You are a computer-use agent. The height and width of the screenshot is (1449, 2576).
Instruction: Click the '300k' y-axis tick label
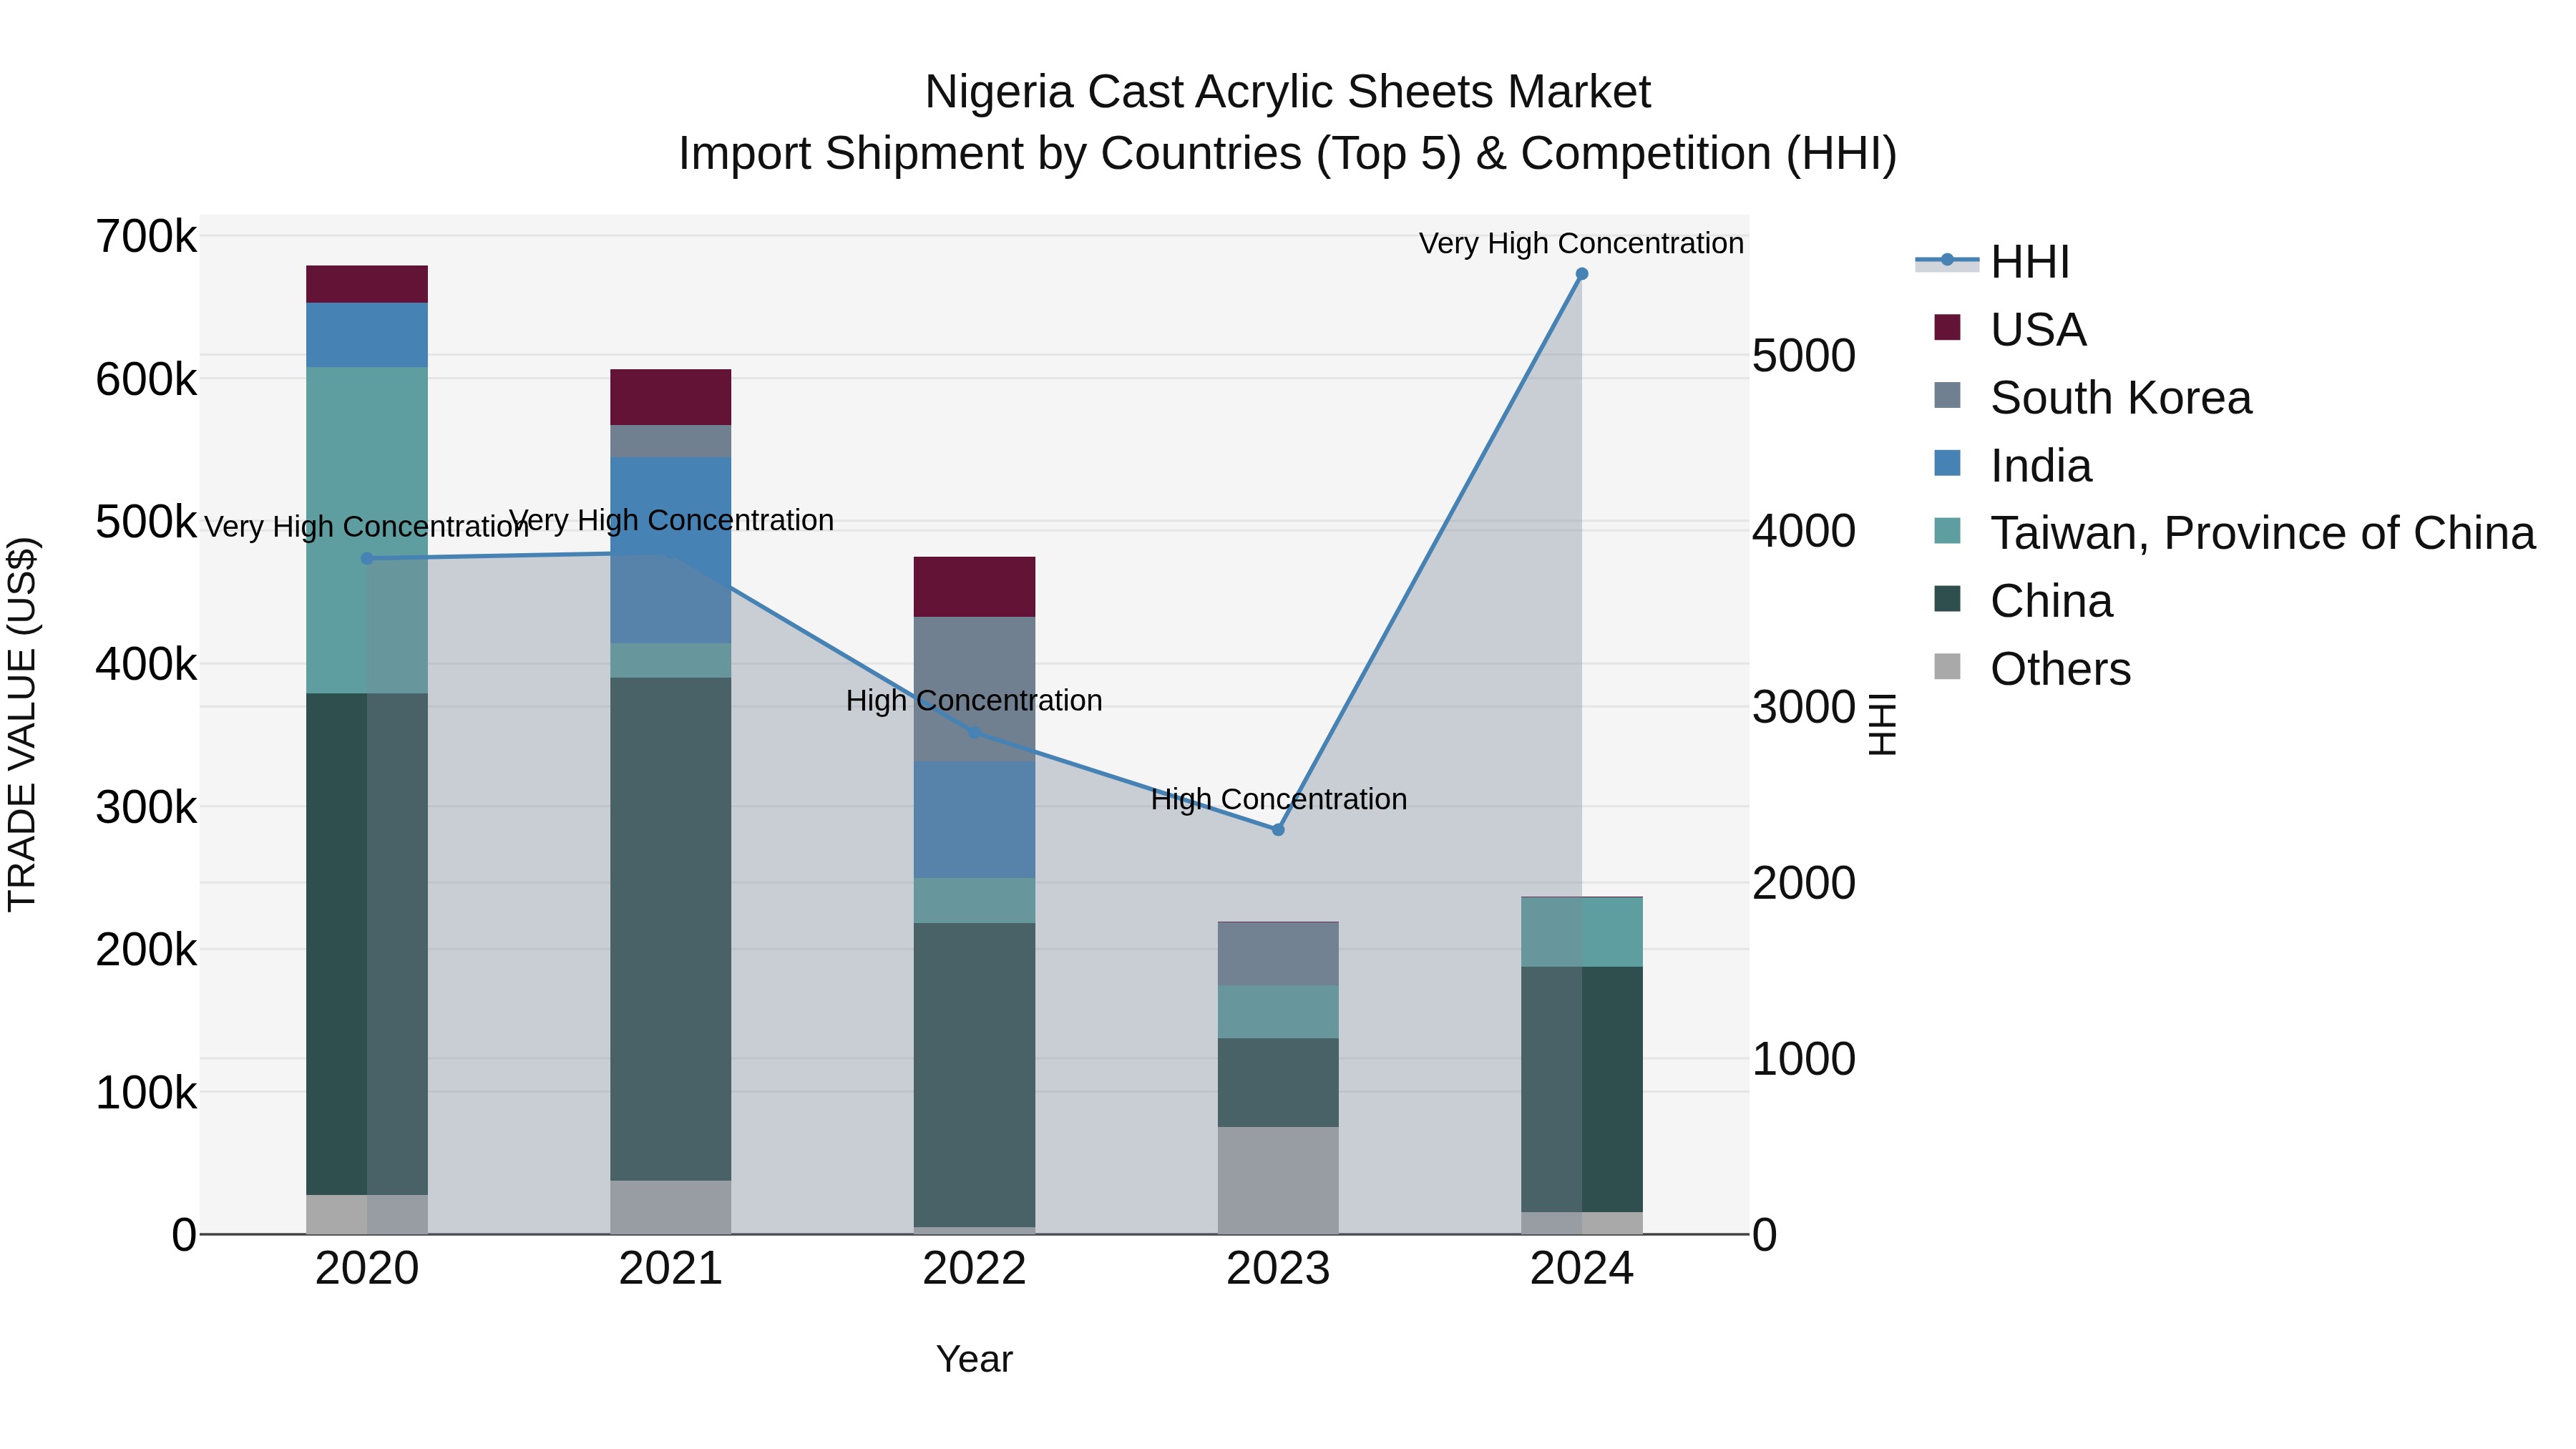(x=146, y=807)
